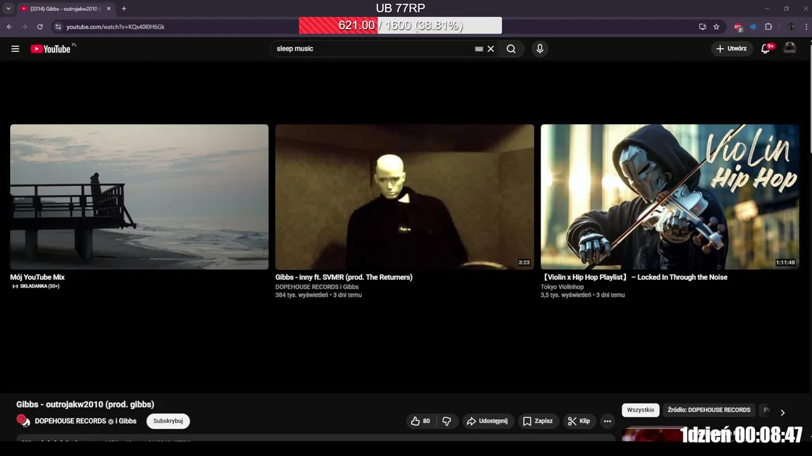Viewport: 812px width, 456px height.
Task: Reload the page with the refresh icon
Action: 40,27
